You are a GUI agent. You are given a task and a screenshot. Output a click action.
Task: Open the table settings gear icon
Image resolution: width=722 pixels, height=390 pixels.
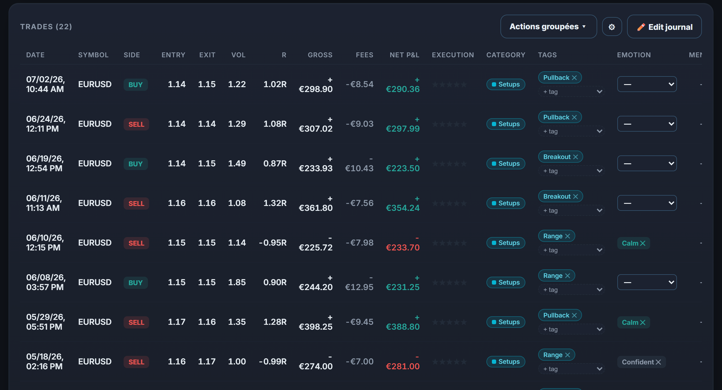(612, 27)
